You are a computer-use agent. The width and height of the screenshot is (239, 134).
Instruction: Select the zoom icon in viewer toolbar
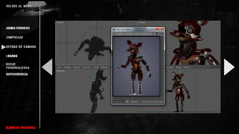163,34
